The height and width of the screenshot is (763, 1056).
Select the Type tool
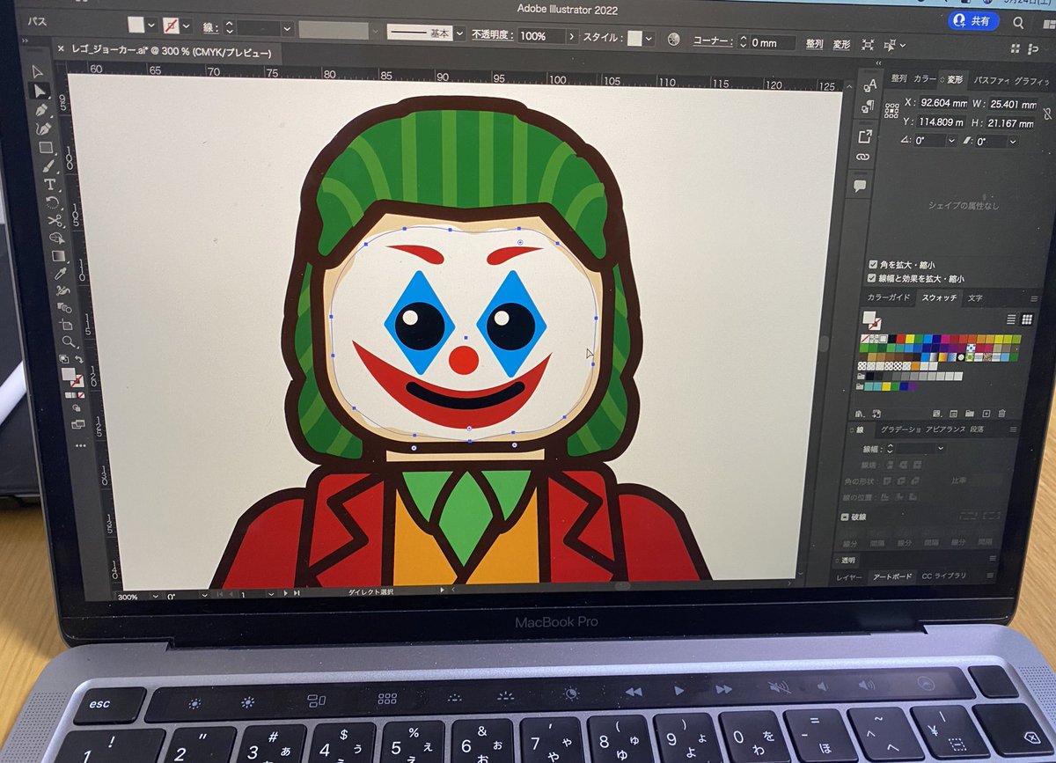51,184
